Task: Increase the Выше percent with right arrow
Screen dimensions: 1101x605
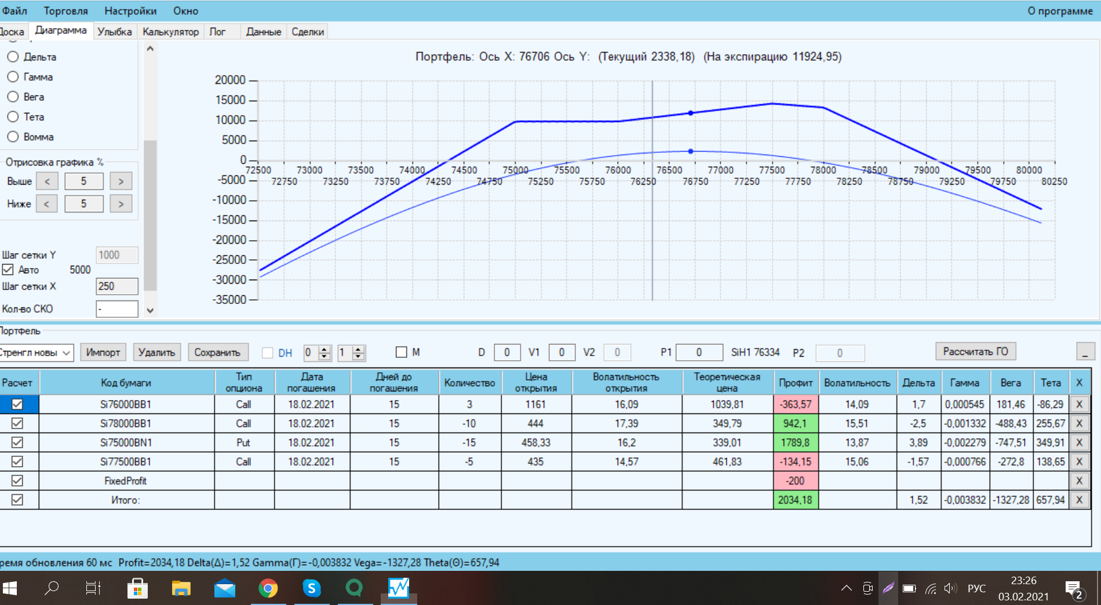Action: pyautogui.click(x=121, y=181)
